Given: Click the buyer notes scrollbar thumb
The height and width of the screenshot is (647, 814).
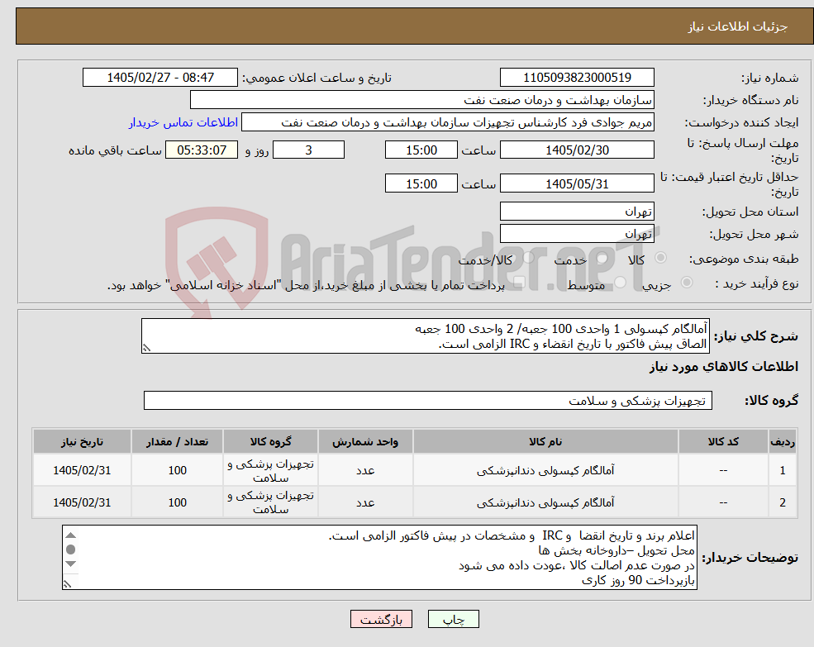Looking at the screenshot, I should click(x=70, y=549).
